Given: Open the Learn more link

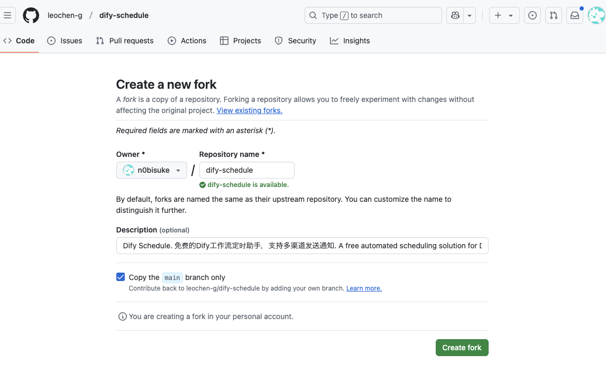Looking at the screenshot, I should pos(364,288).
